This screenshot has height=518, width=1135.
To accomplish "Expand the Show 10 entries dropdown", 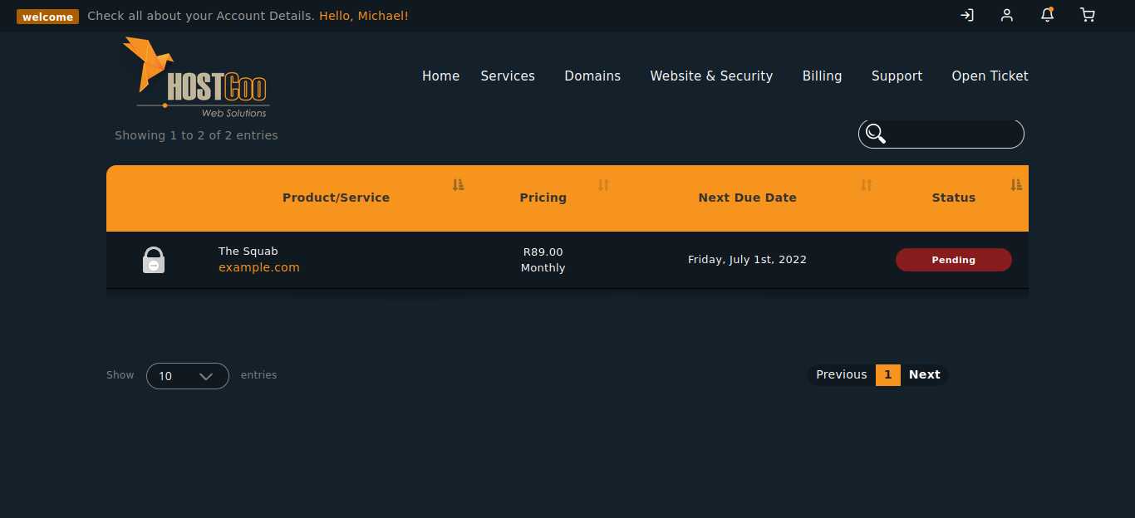I will pyautogui.click(x=188, y=376).
